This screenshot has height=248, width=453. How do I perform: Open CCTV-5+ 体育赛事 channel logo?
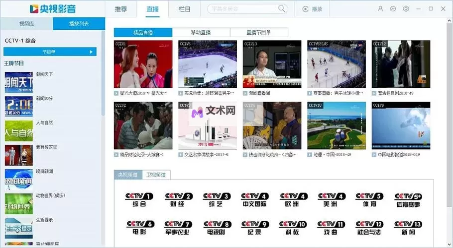[x=408, y=200]
